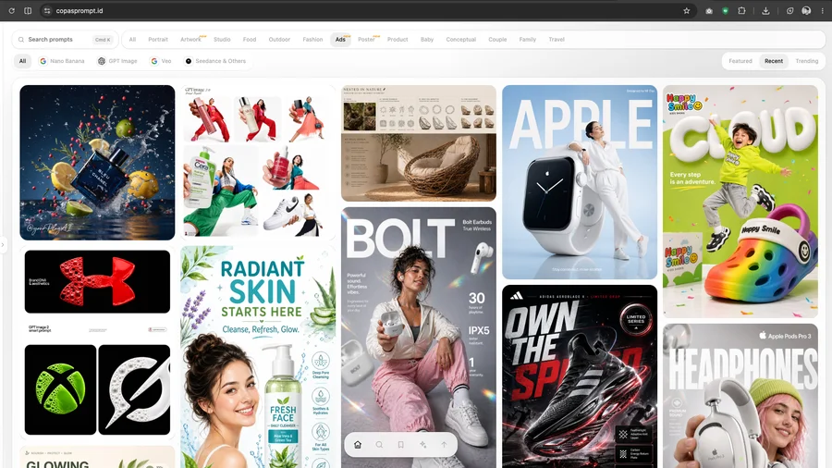Open the extensions puzzle icon
832x468 pixels.
pyautogui.click(x=741, y=10)
